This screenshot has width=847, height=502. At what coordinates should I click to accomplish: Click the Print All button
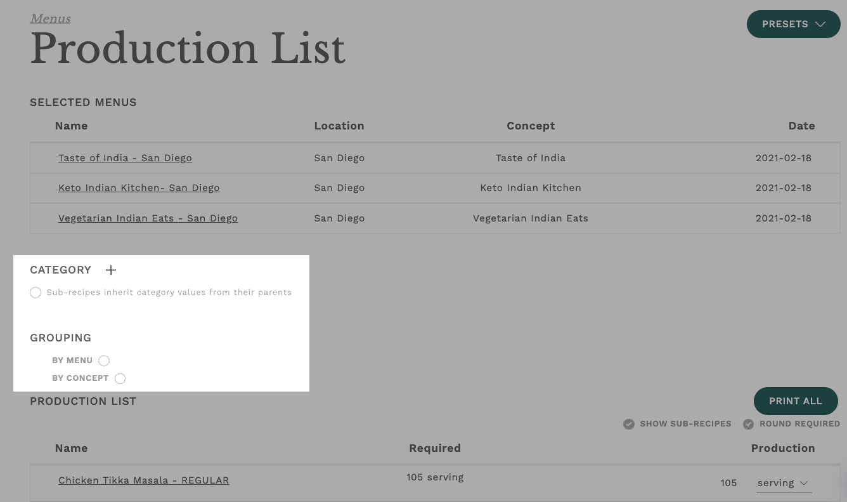pyautogui.click(x=795, y=401)
